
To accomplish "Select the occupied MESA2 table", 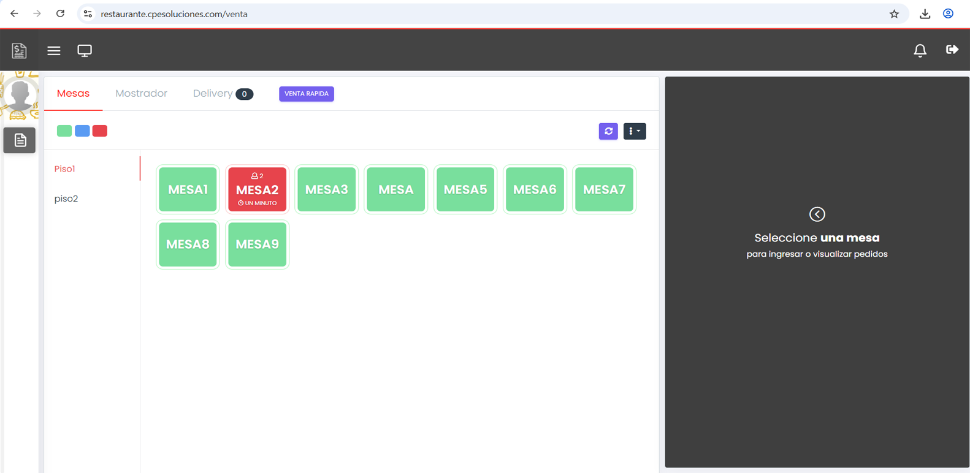I will (257, 189).
